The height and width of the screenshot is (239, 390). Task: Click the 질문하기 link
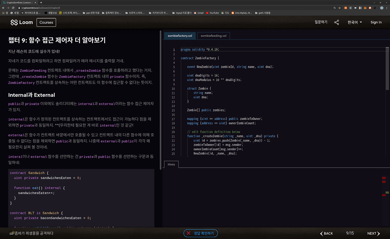[x=321, y=22]
